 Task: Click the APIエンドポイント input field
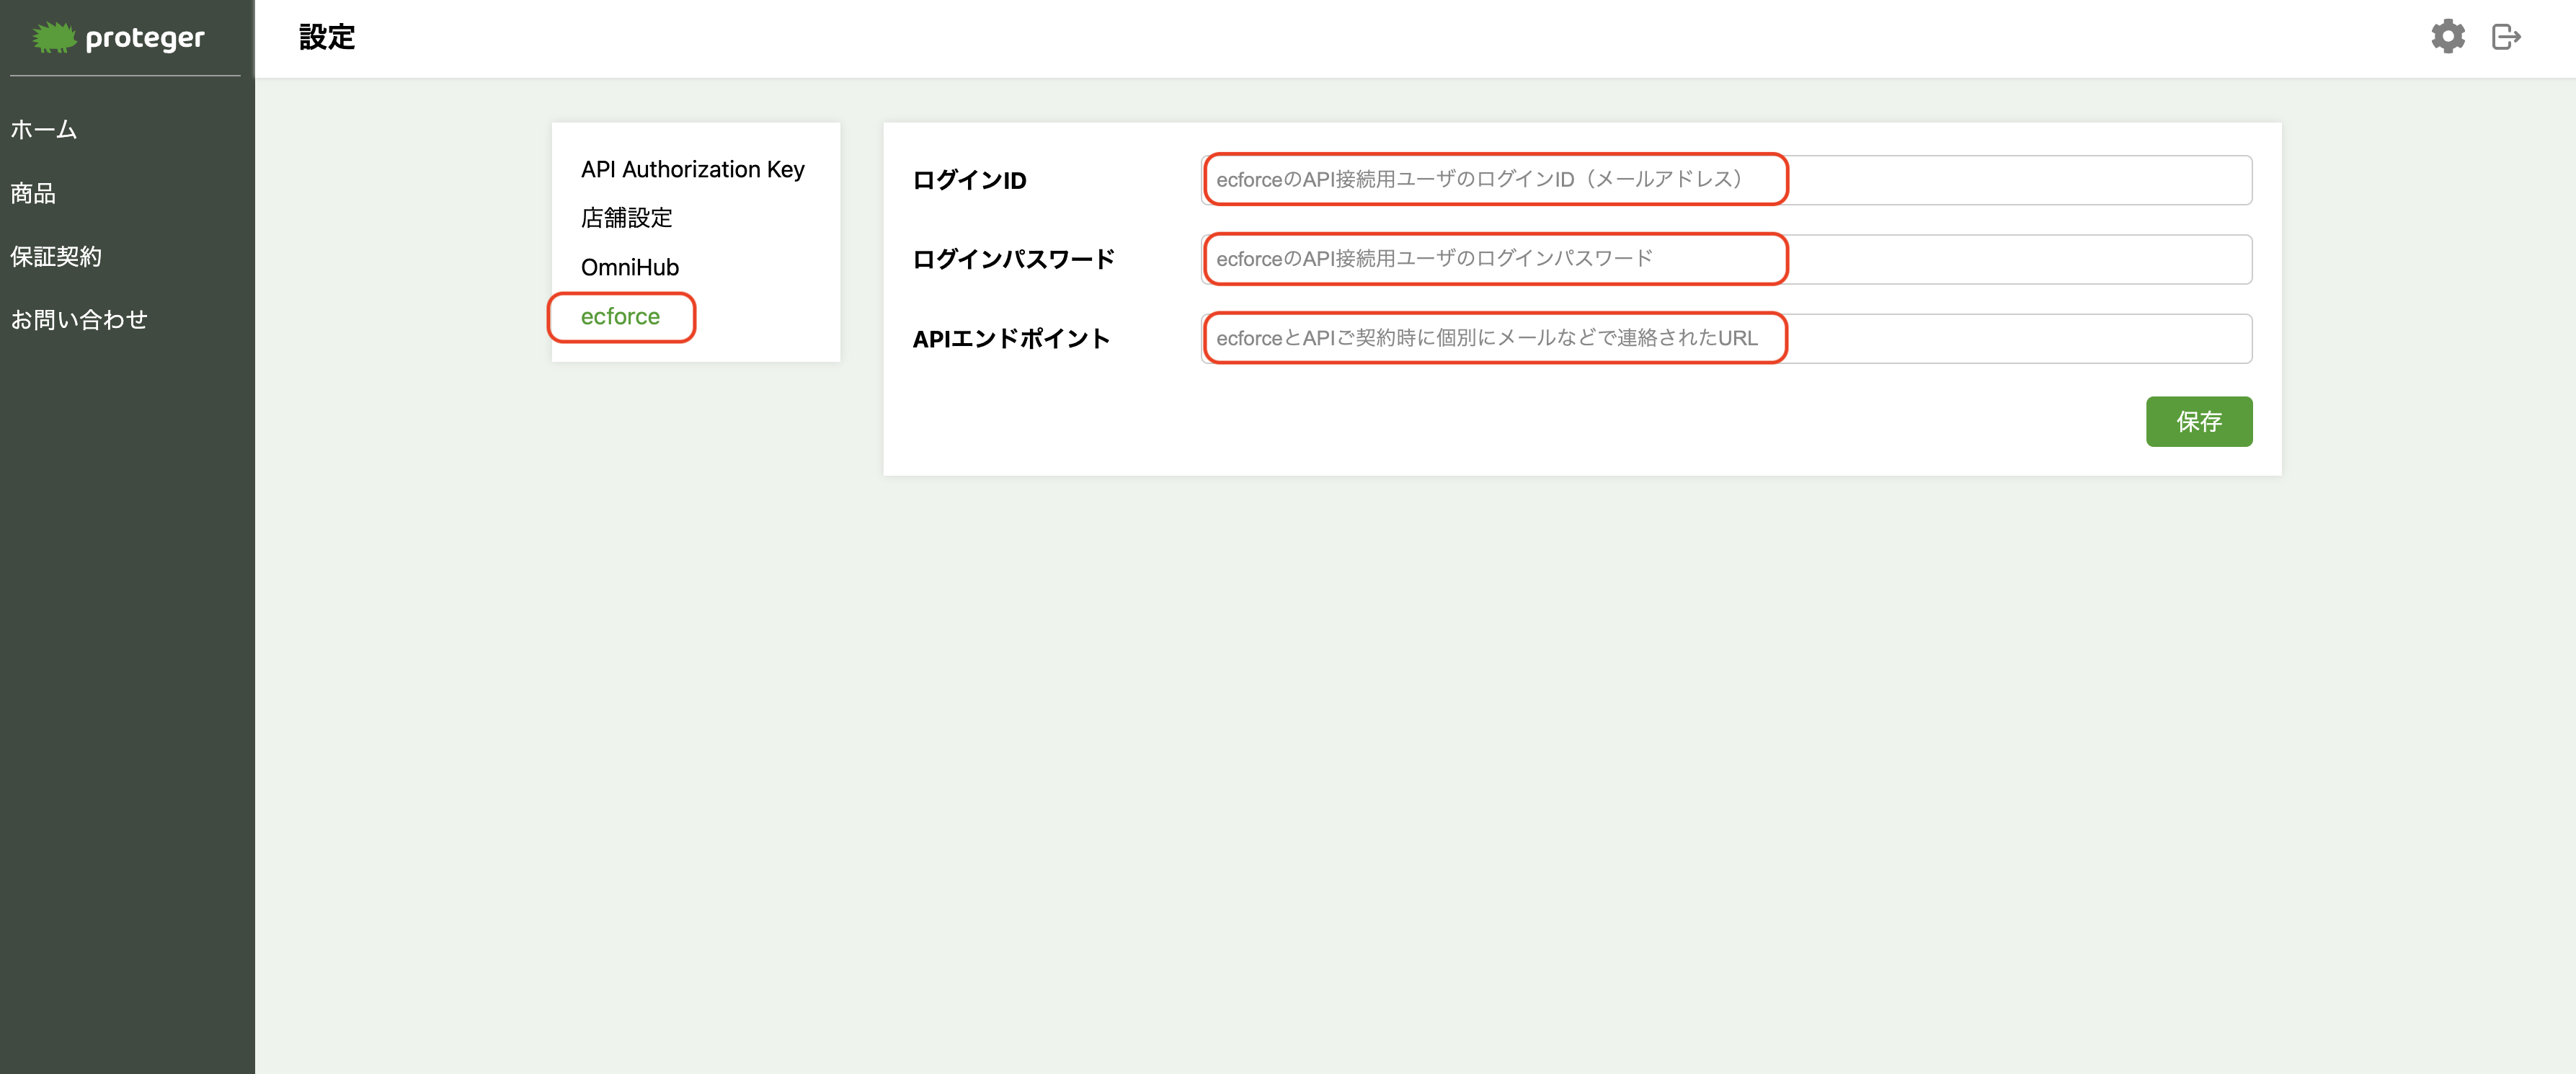[1725, 339]
